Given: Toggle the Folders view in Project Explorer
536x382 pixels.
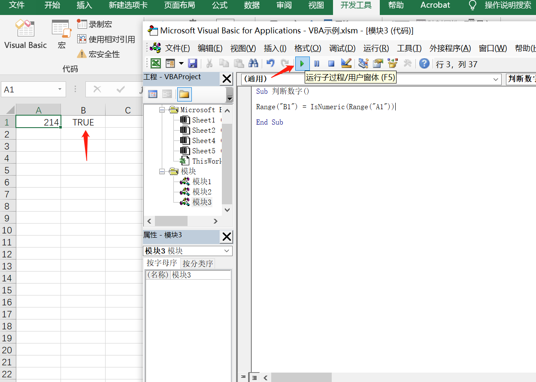Looking at the screenshot, I should pos(185,94).
